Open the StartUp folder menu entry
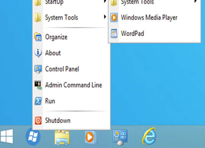 [54, 2]
